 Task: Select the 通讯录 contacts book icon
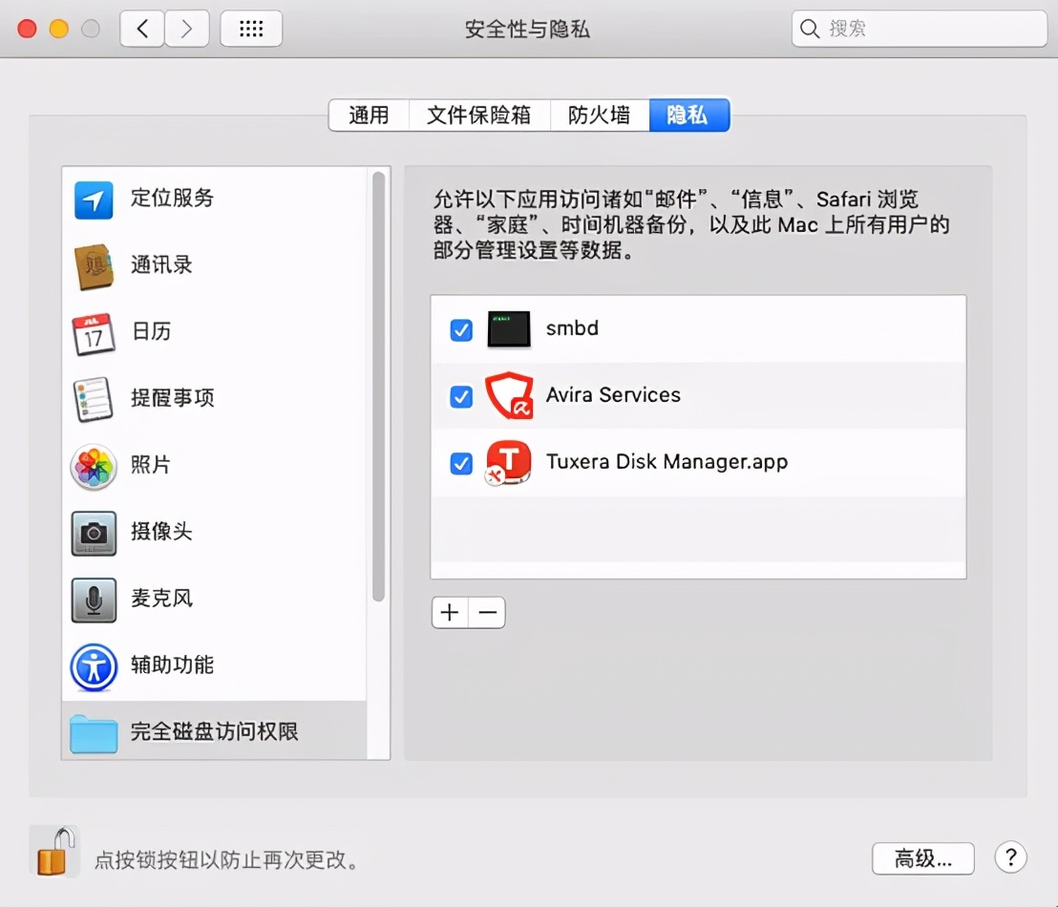click(x=94, y=266)
